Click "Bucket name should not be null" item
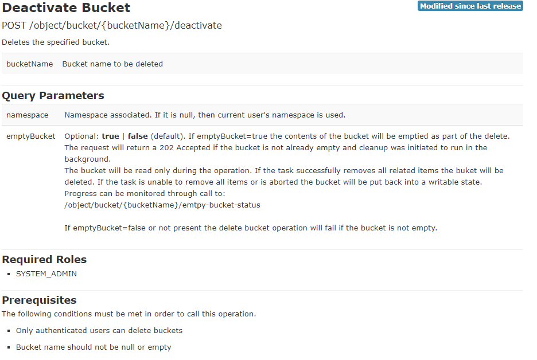Image resolution: width=537 pixels, height=360 pixels. pos(94,347)
